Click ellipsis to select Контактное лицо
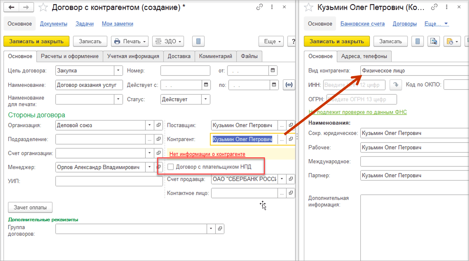The image size is (469, 261). point(282,193)
